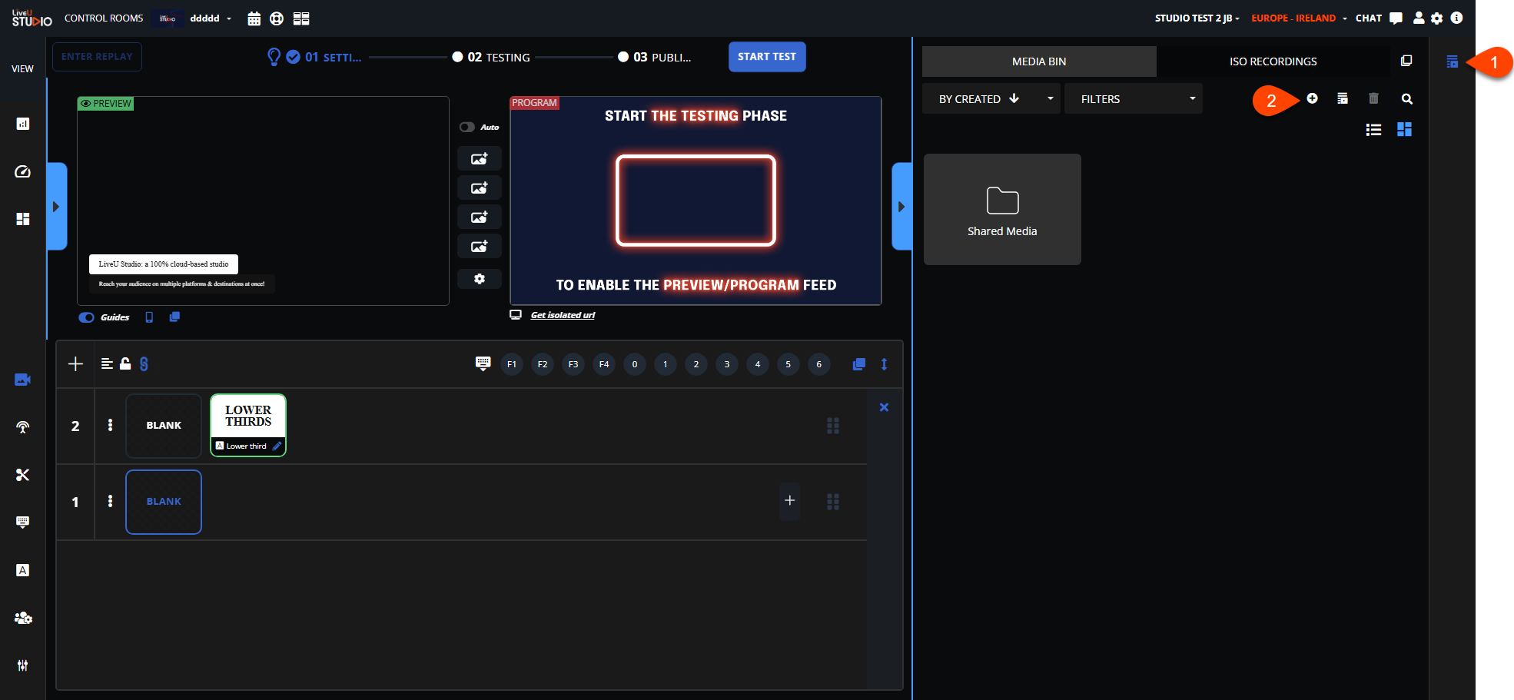This screenshot has height=700, width=1514.
Task: Click the scissors icon in left sidebar
Action: click(x=22, y=475)
